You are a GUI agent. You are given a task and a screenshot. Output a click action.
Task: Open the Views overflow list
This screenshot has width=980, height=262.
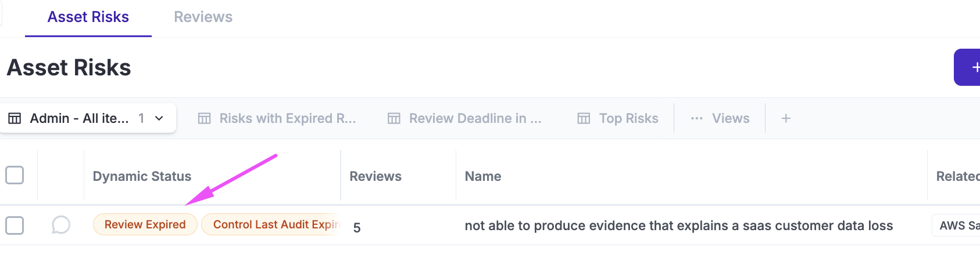click(730, 118)
